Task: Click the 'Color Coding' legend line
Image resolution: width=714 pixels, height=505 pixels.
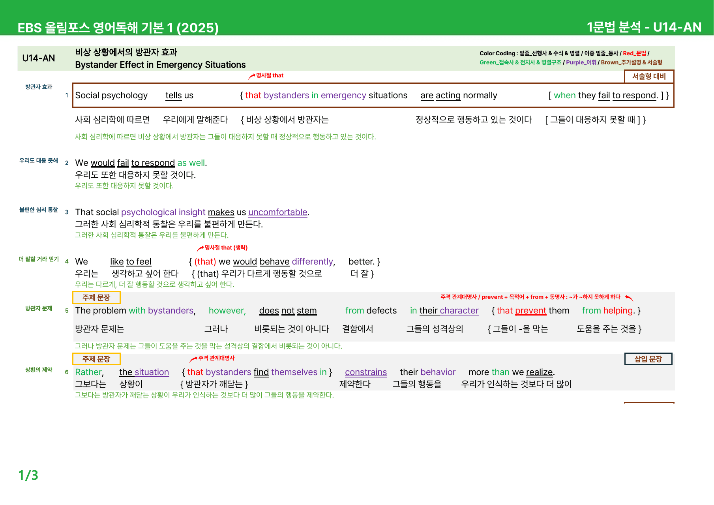Action: tap(564, 53)
